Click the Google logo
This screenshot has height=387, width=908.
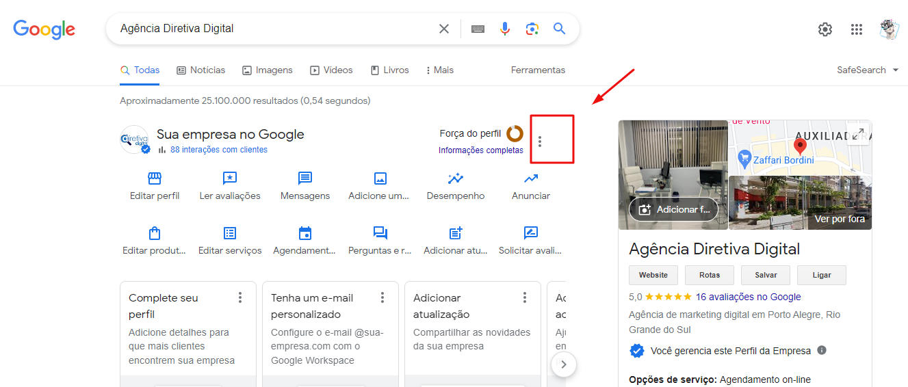pyautogui.click(x=44, y=29)
